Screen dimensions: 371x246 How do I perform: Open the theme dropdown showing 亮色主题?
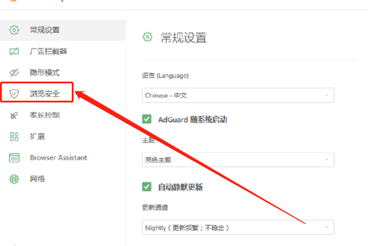pos(238,160)
